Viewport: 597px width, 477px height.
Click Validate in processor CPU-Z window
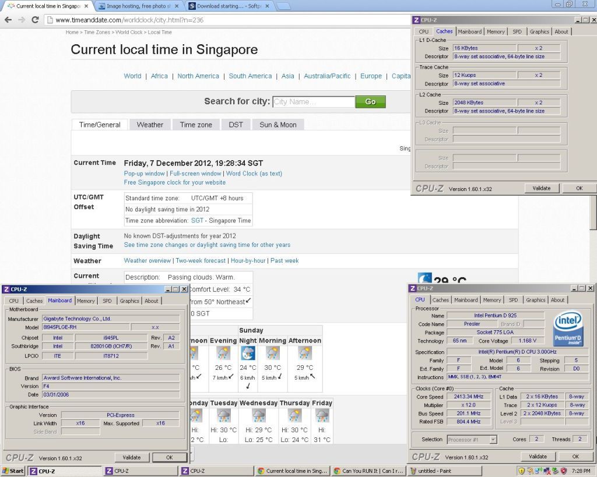coord(538,457)
